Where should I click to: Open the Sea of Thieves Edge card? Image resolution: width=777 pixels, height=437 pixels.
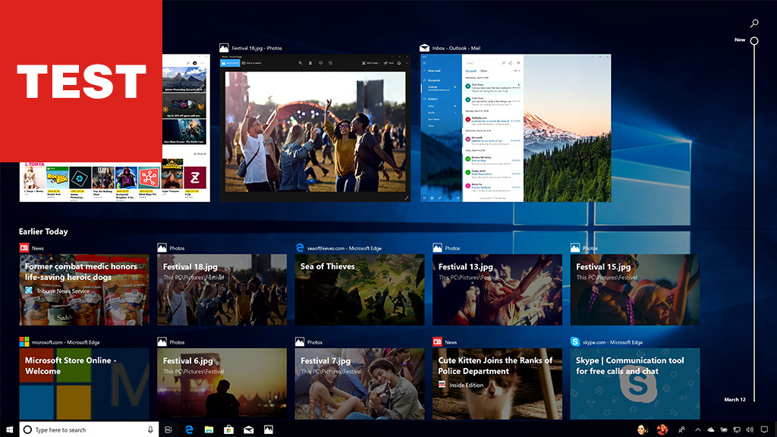click(360, 289)
